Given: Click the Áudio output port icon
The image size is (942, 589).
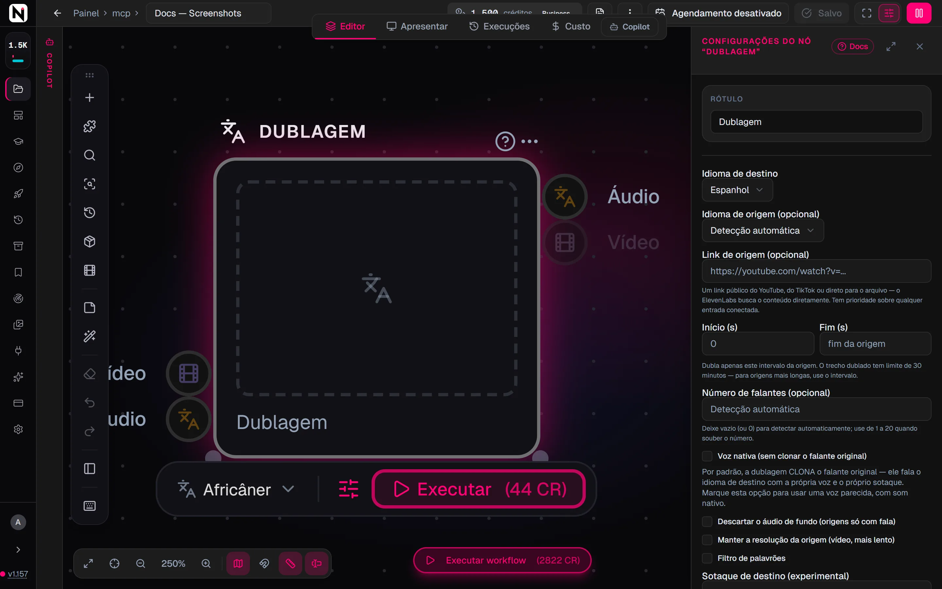Looking at the screenshot, I should point(565,196).
